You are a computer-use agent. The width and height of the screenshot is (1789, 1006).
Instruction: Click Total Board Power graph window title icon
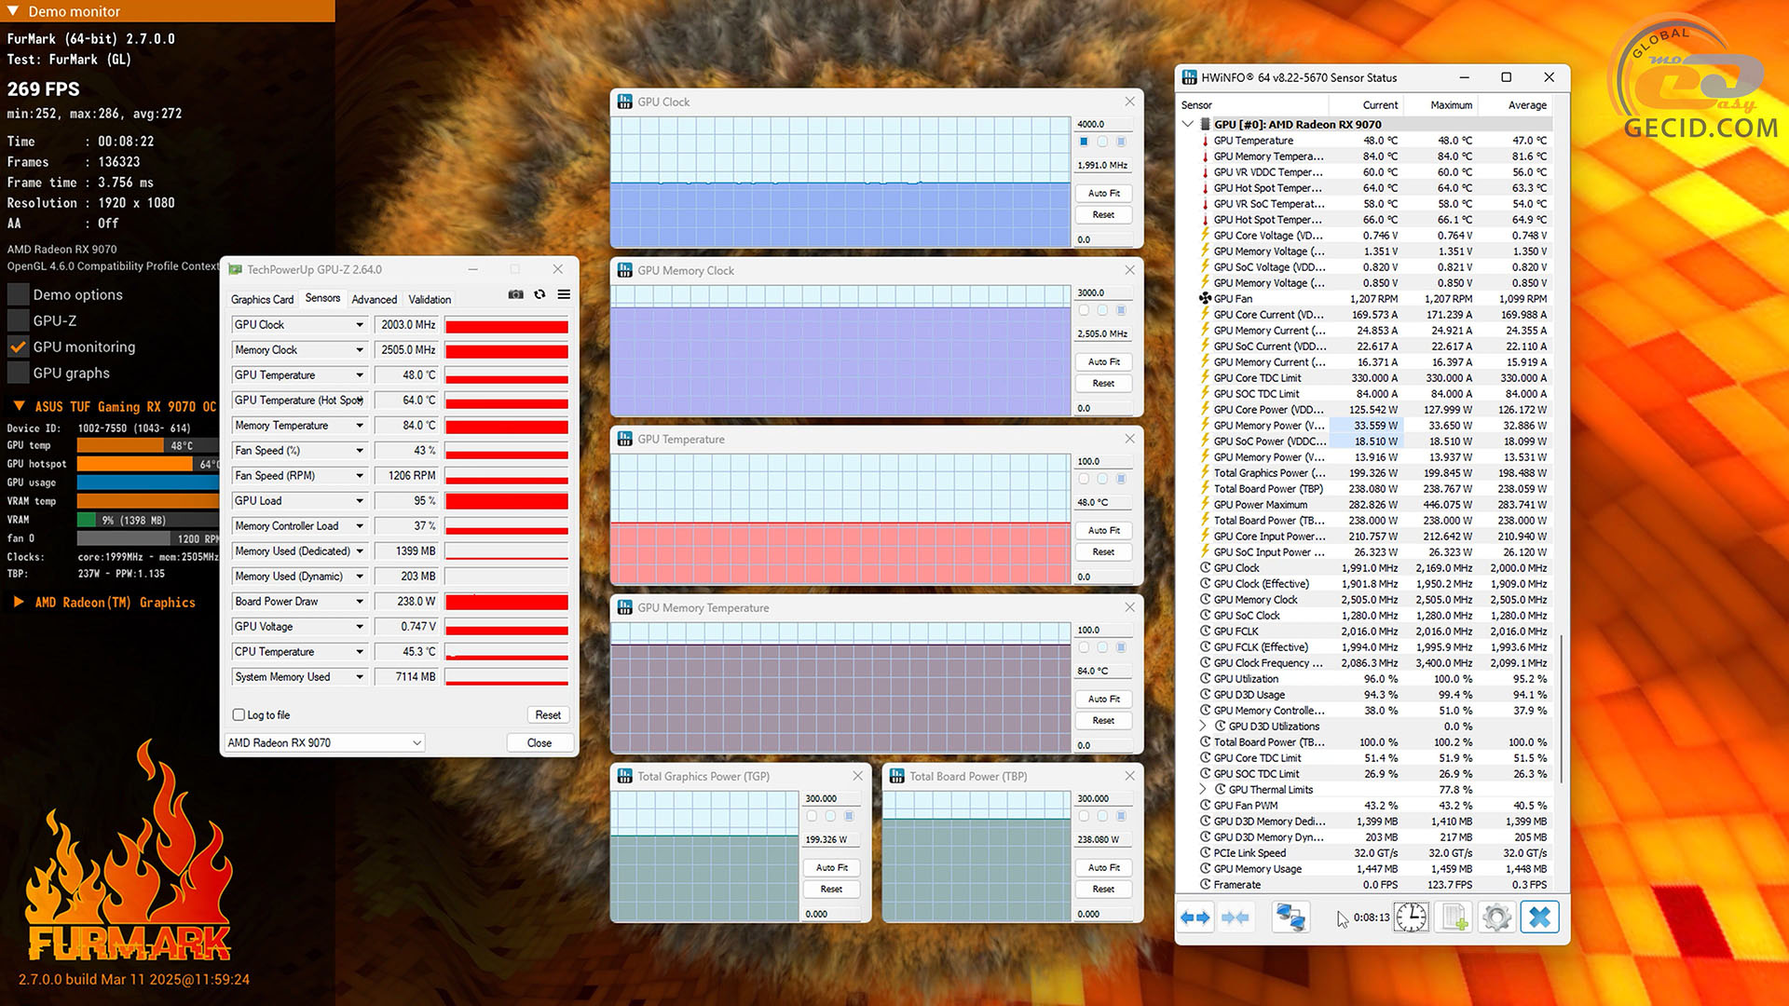pos(896,776)
